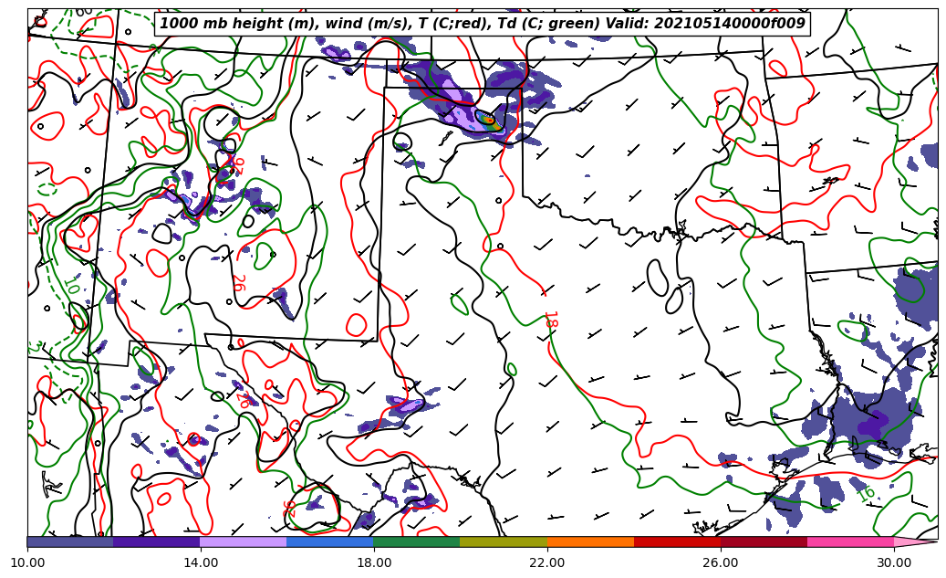The height and width of the screenshot is (578, 946).
Task: Click the hot pink 28–30 colorbar segment
Action: 850,541
